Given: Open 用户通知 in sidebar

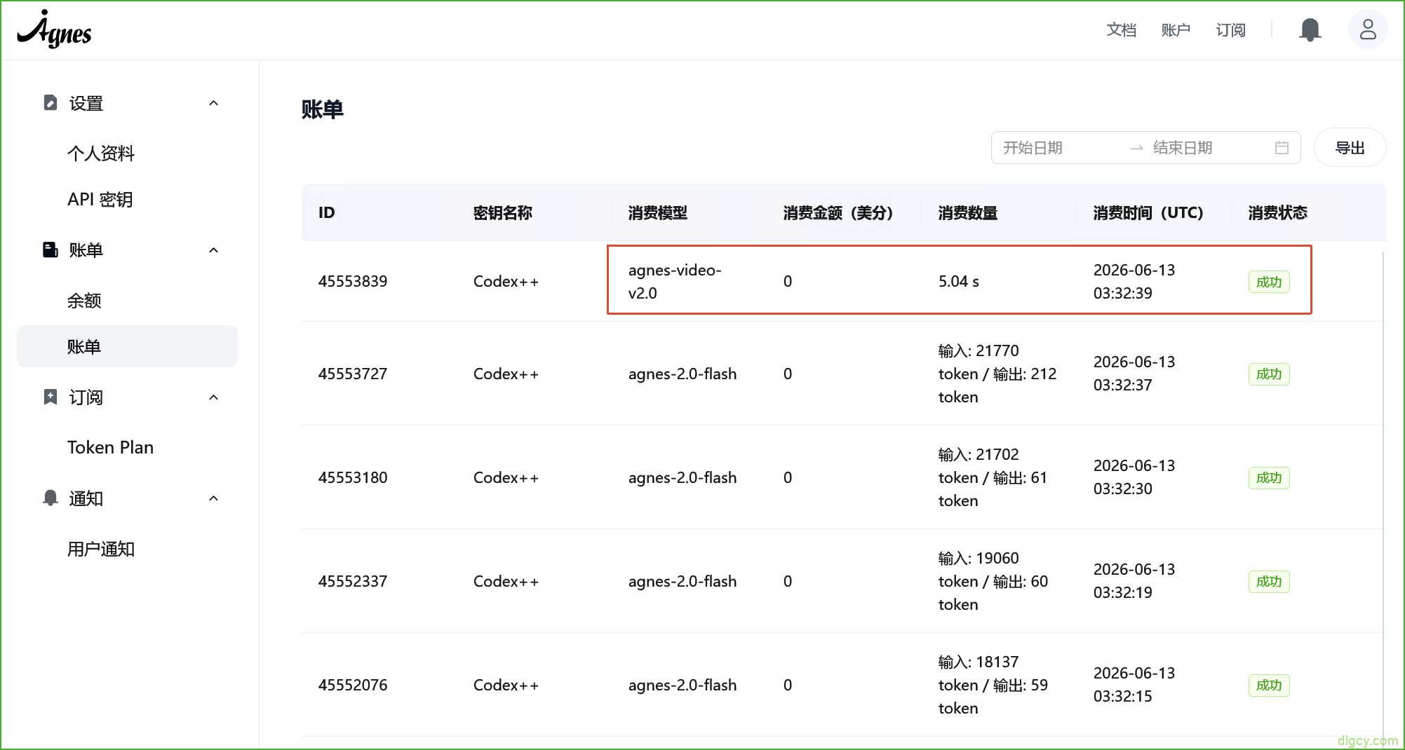Looking at the screenshot, I should (100, 549).
